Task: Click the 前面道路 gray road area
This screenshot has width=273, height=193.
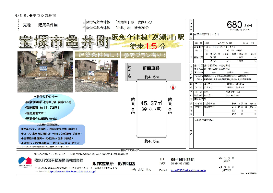Action: tap(153, 68)
